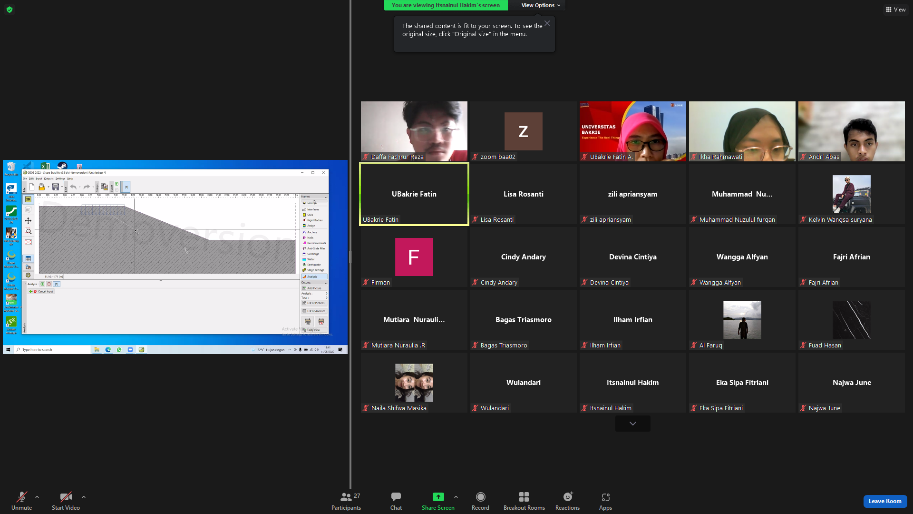The image size is (913, 514).
Task: Open Microsoft Edge from shared taskbar
Action: coord(108,350)
